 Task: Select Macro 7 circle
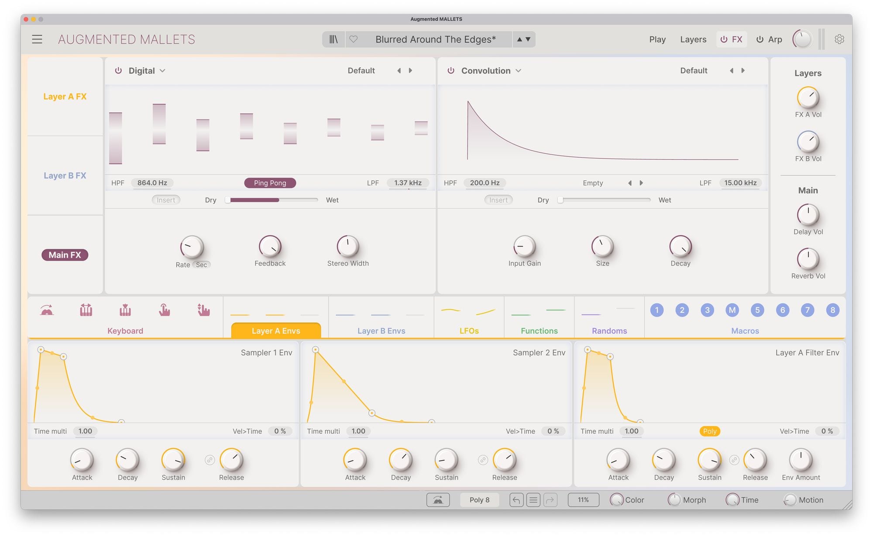click(x=808, y=310)
